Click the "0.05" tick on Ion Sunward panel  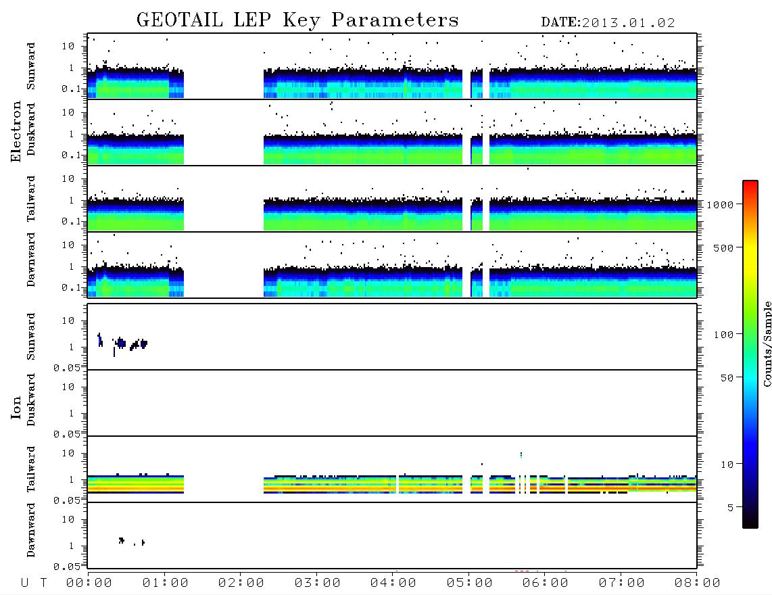[66, 368]
